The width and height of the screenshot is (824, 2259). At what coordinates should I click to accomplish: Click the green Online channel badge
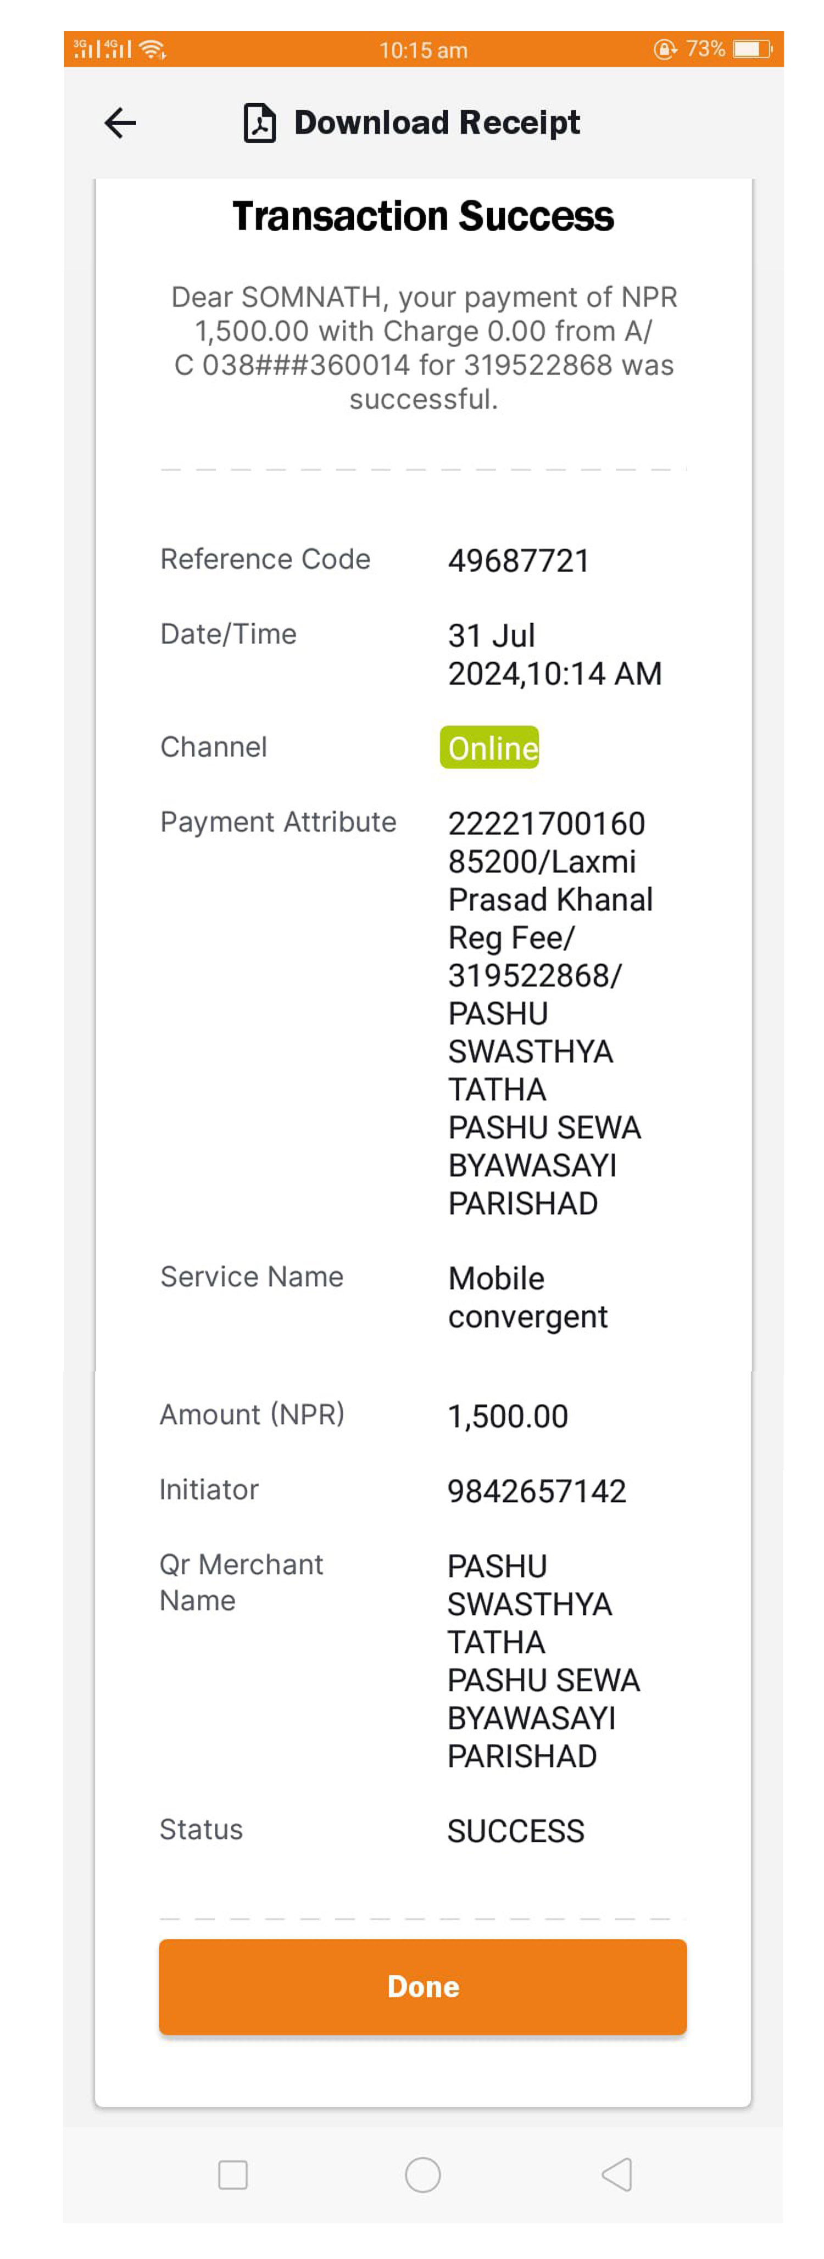tap(489, 747)
